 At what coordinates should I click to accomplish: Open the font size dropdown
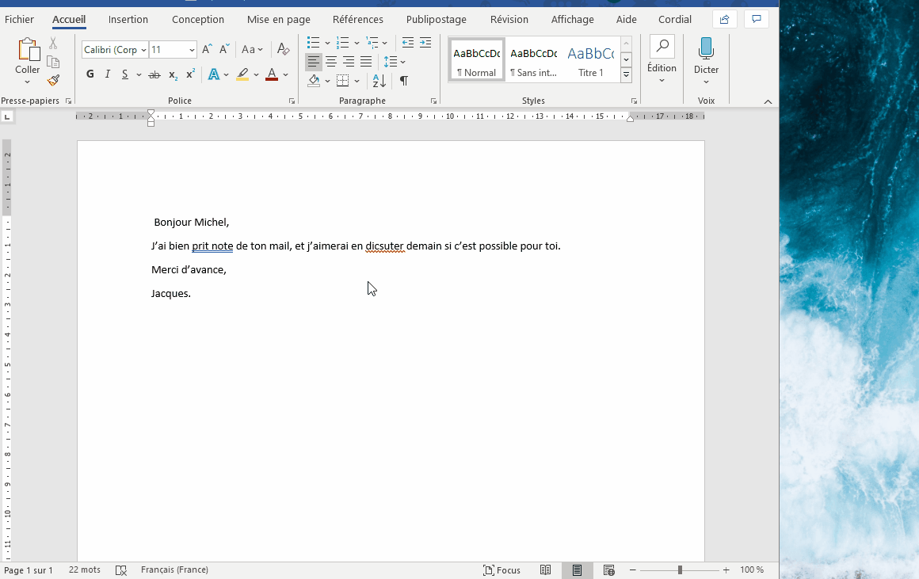[192, 50]
